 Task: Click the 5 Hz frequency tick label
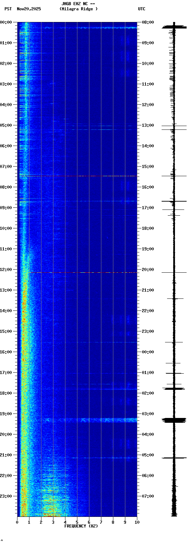pos(77,522)
